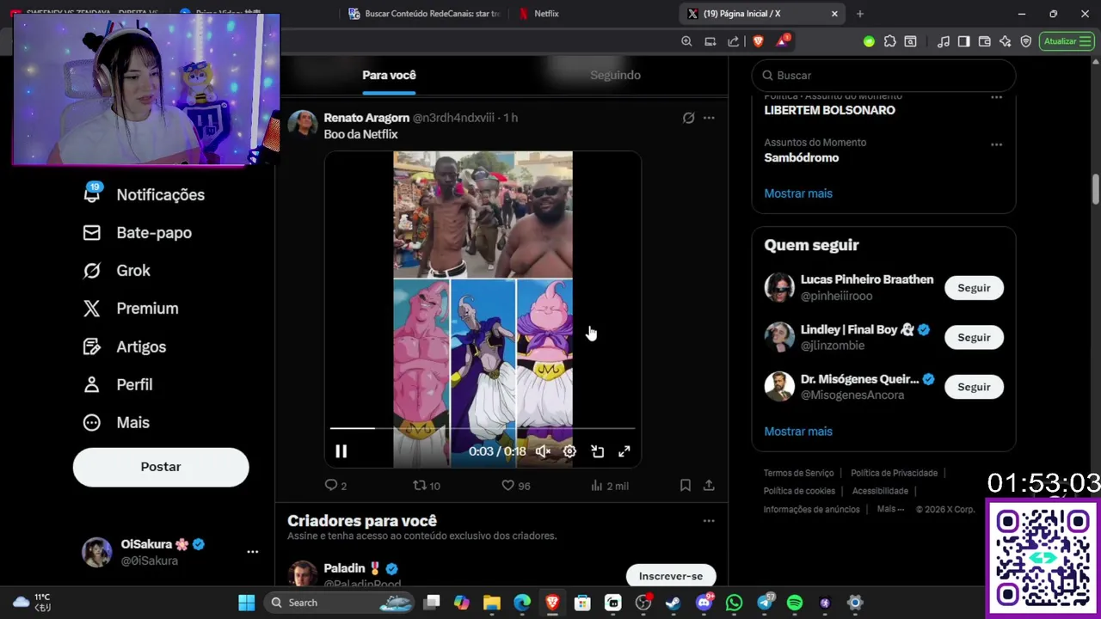Open the Mais menu in sidebar
Screen dimensions: 1101x619
tap(116, 423)
